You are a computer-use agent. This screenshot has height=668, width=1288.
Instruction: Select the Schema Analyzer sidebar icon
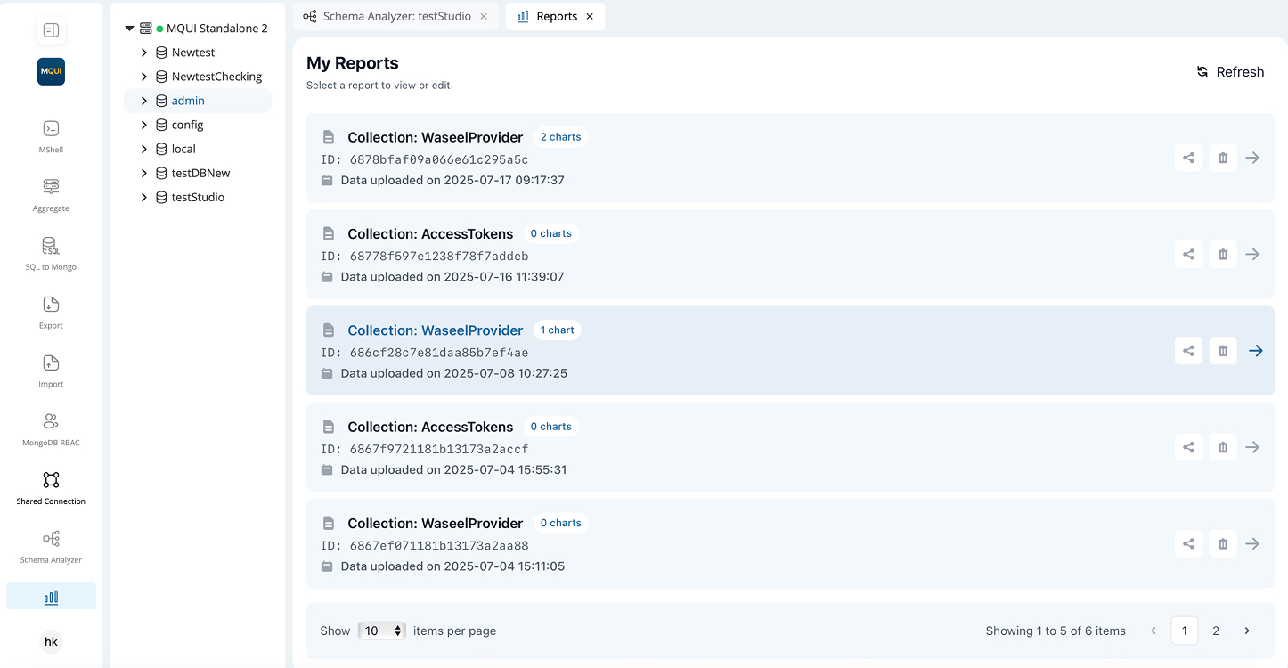tap(51, 545)
